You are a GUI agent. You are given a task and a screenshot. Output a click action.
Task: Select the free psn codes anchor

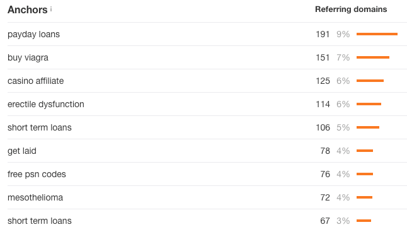pyautogui.click(x=37, y=175)
